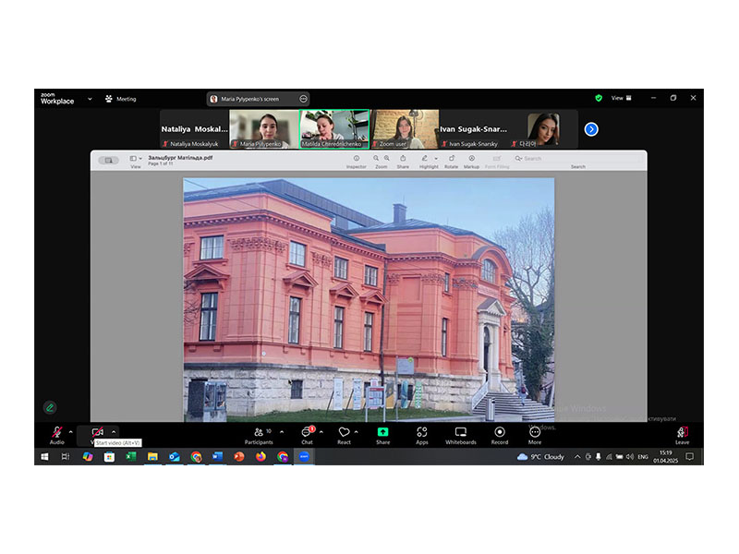This screenshot has width=739, height=554.
Task: Click the Search field in PDF viewer
Action: [577, 159]
